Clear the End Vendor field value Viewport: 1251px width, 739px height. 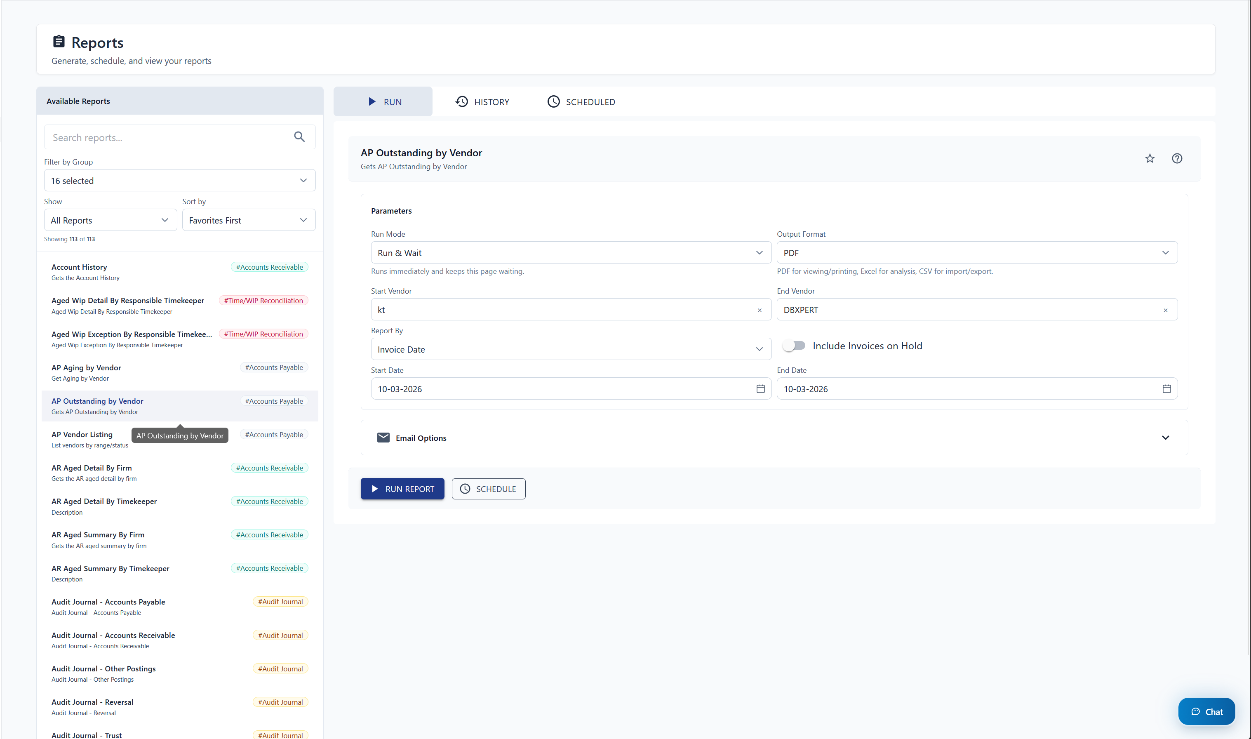(x=1166, y=309)
